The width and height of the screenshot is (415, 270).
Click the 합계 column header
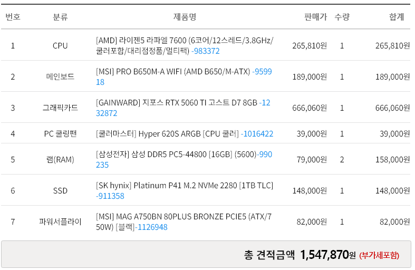coord(397,17)
